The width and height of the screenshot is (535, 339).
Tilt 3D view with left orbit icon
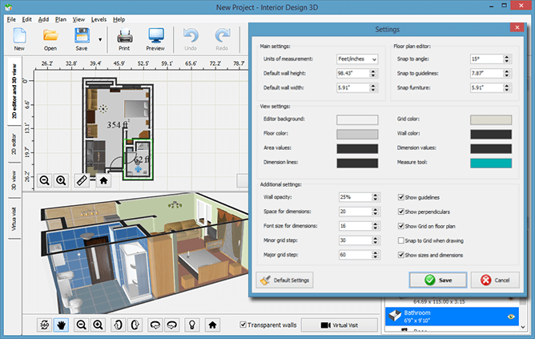click(x=155, y=325)
